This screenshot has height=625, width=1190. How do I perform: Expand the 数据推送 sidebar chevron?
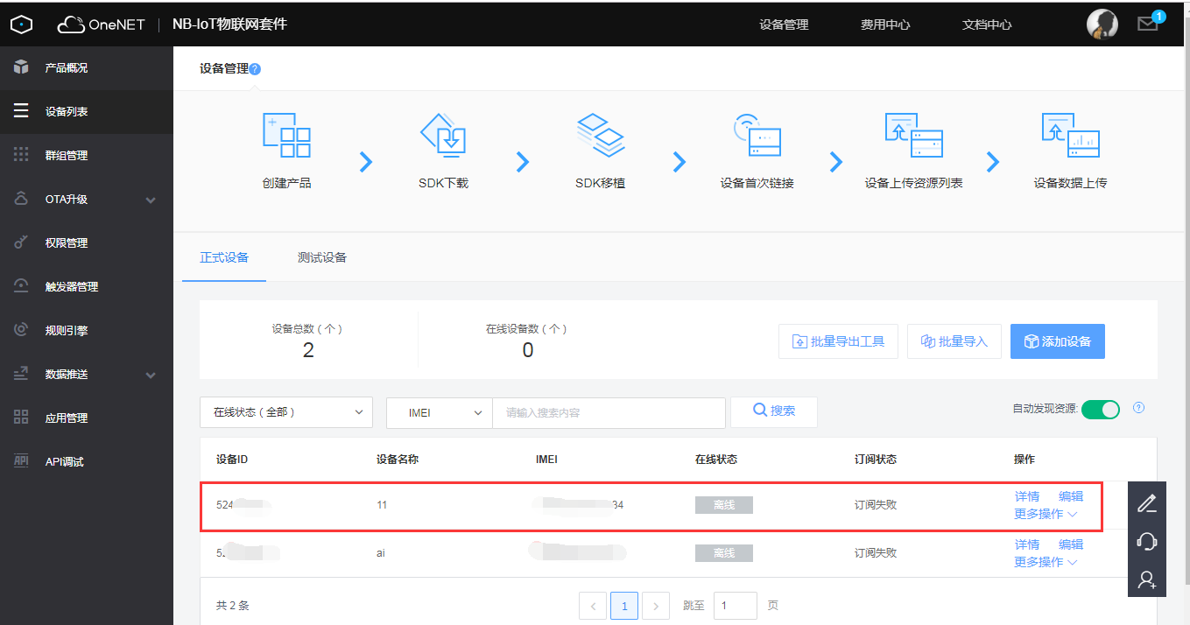pyautogui.click(x=151, y=375)
